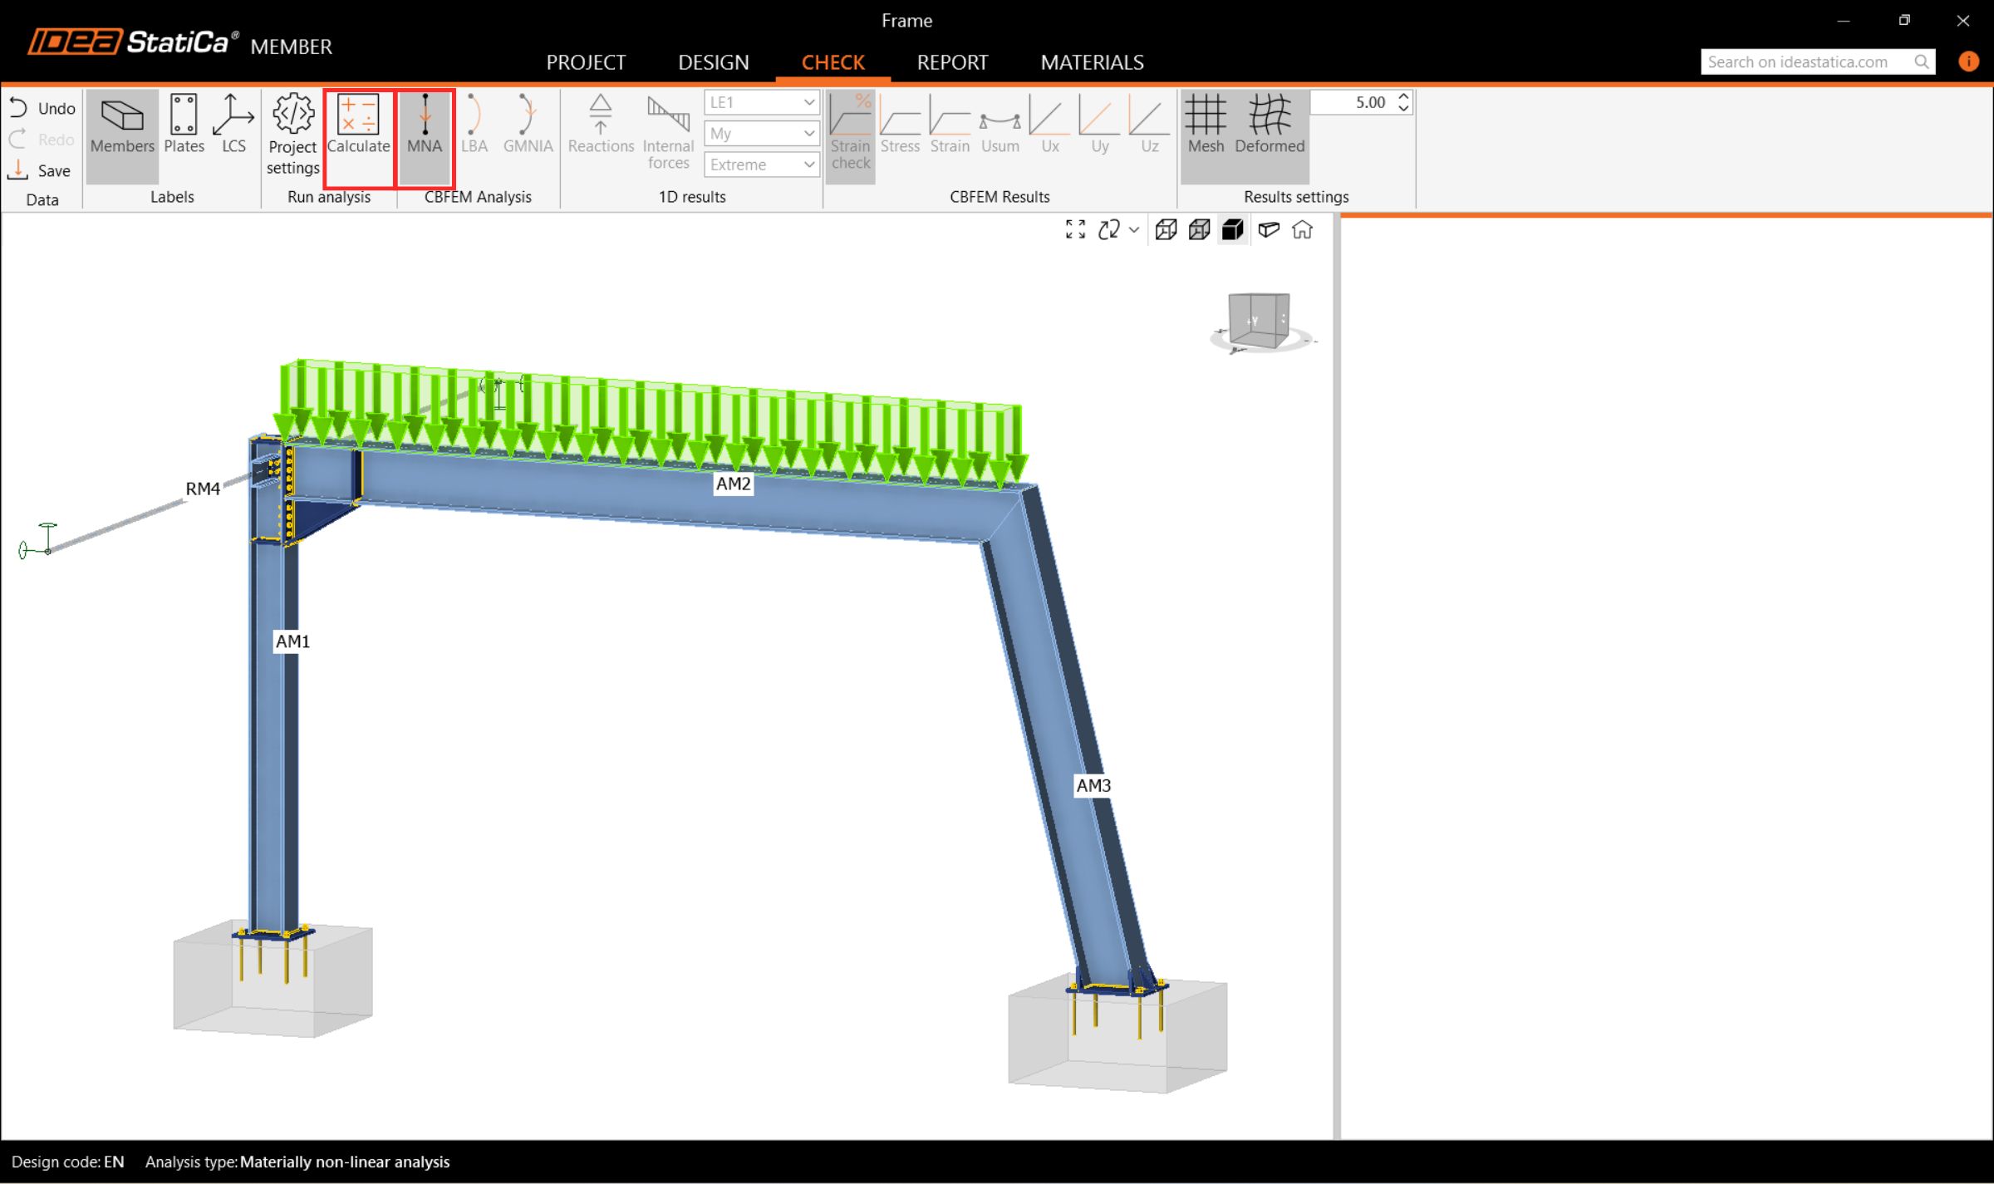
Task: Click the ideastatica.com search field
Action: tap(1807, 61)
